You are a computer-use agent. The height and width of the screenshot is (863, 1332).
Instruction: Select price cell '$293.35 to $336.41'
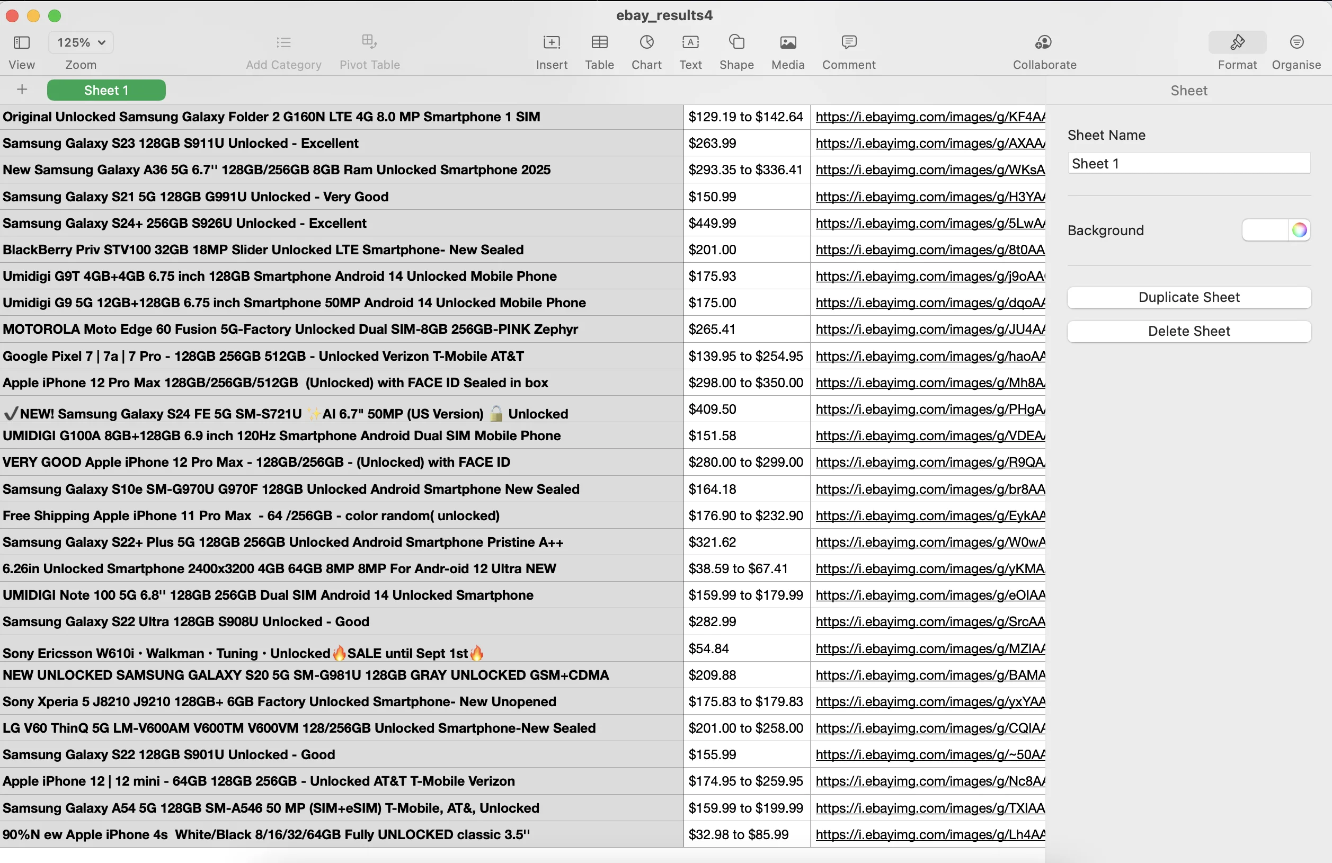pos(747,170)
